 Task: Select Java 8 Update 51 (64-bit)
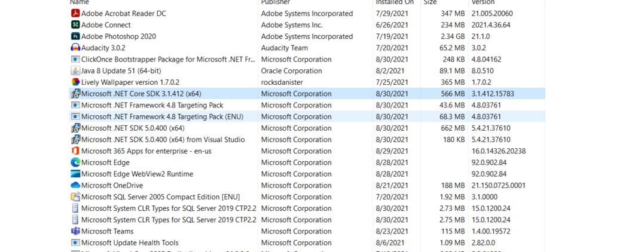coord(121,71)
